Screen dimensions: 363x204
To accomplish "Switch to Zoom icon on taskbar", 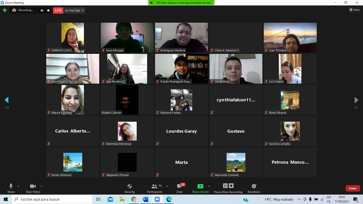I will coord(157,199).
